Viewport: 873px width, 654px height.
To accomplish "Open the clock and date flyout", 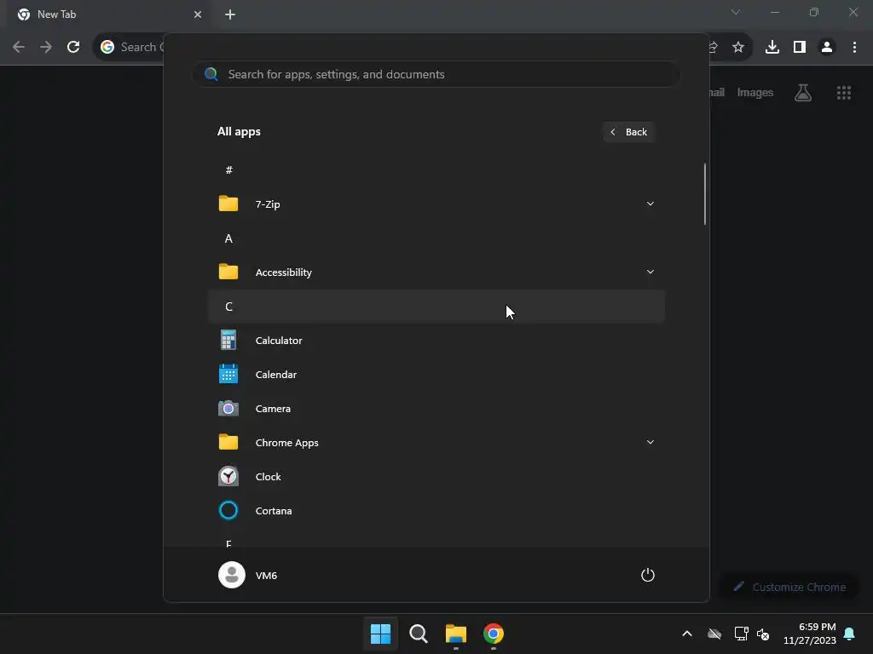I will (x=810, y=634).
